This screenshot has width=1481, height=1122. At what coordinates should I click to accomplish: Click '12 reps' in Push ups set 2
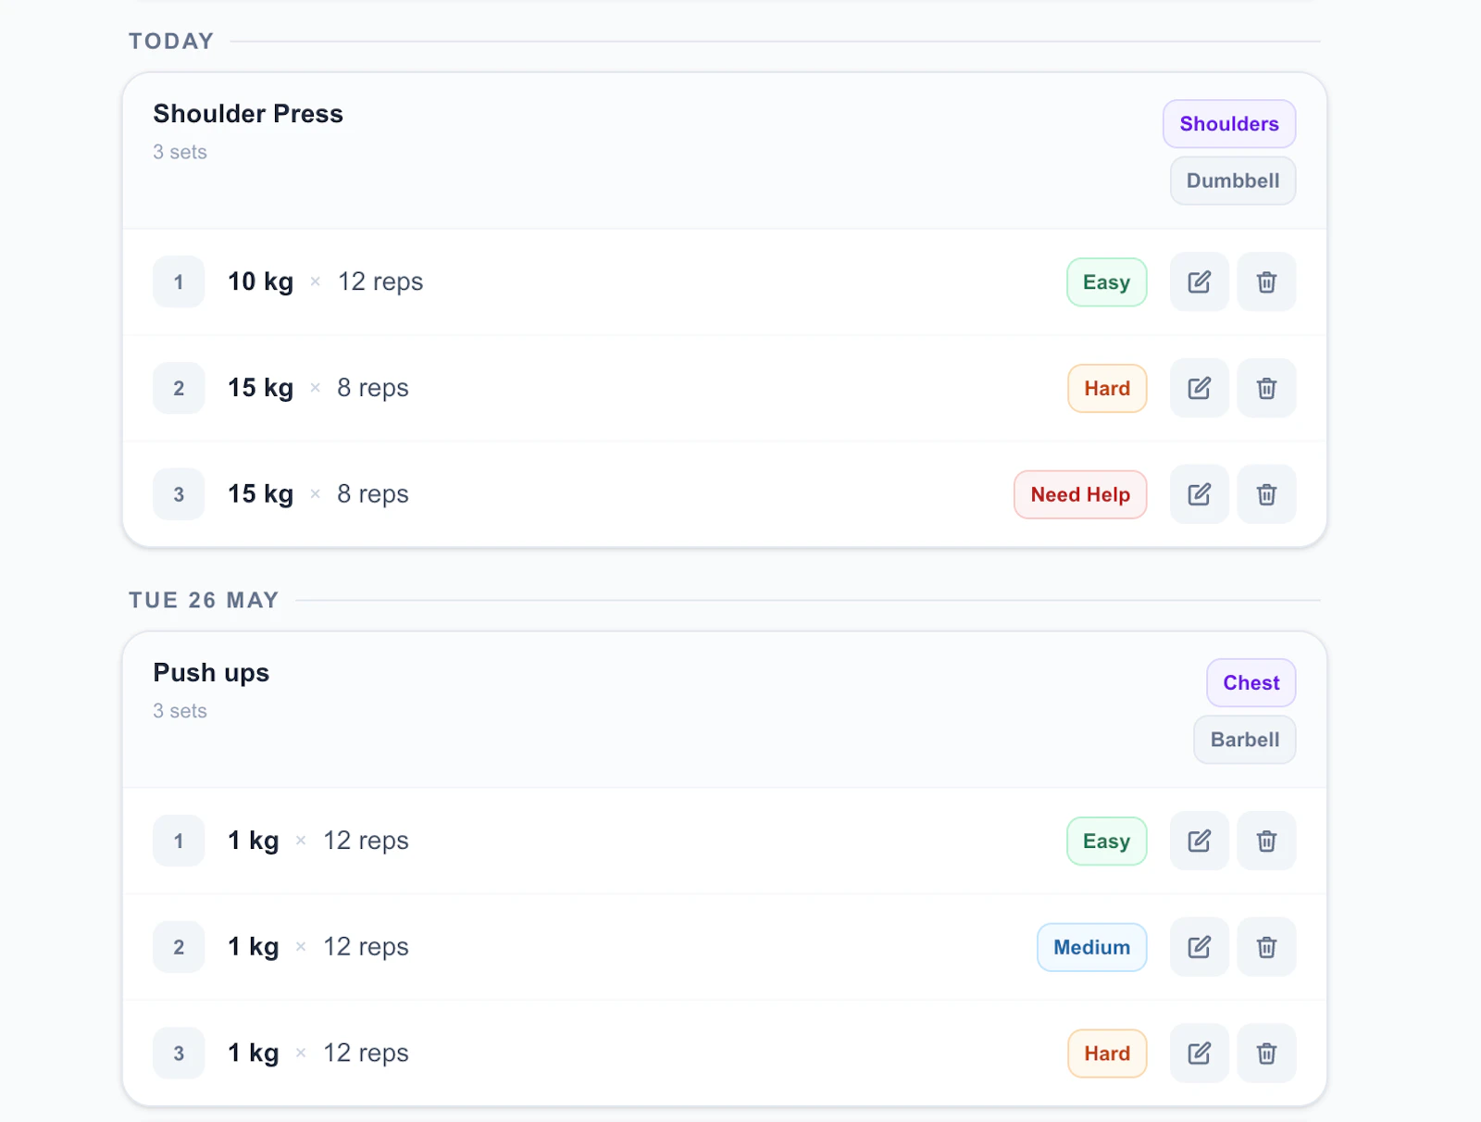click(x=366, y=947)
